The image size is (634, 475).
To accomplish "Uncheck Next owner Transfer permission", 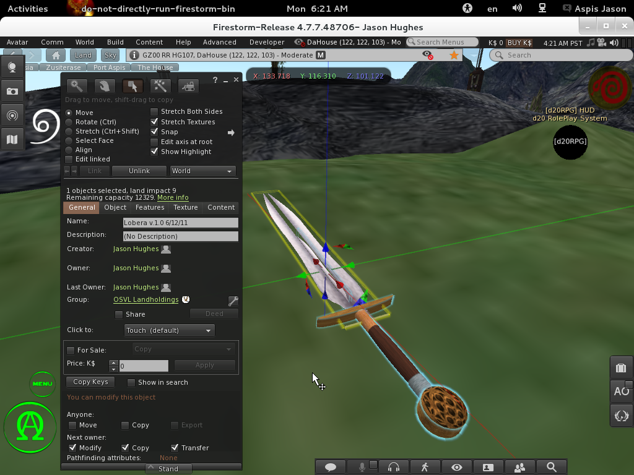I will point(175,448).
